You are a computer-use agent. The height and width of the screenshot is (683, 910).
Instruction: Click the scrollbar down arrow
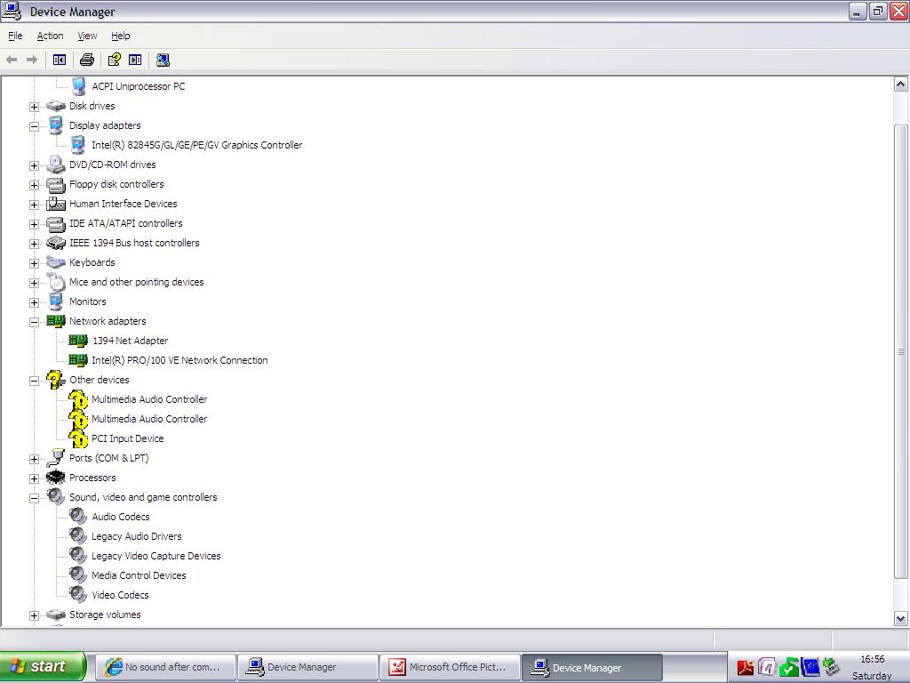900,619
